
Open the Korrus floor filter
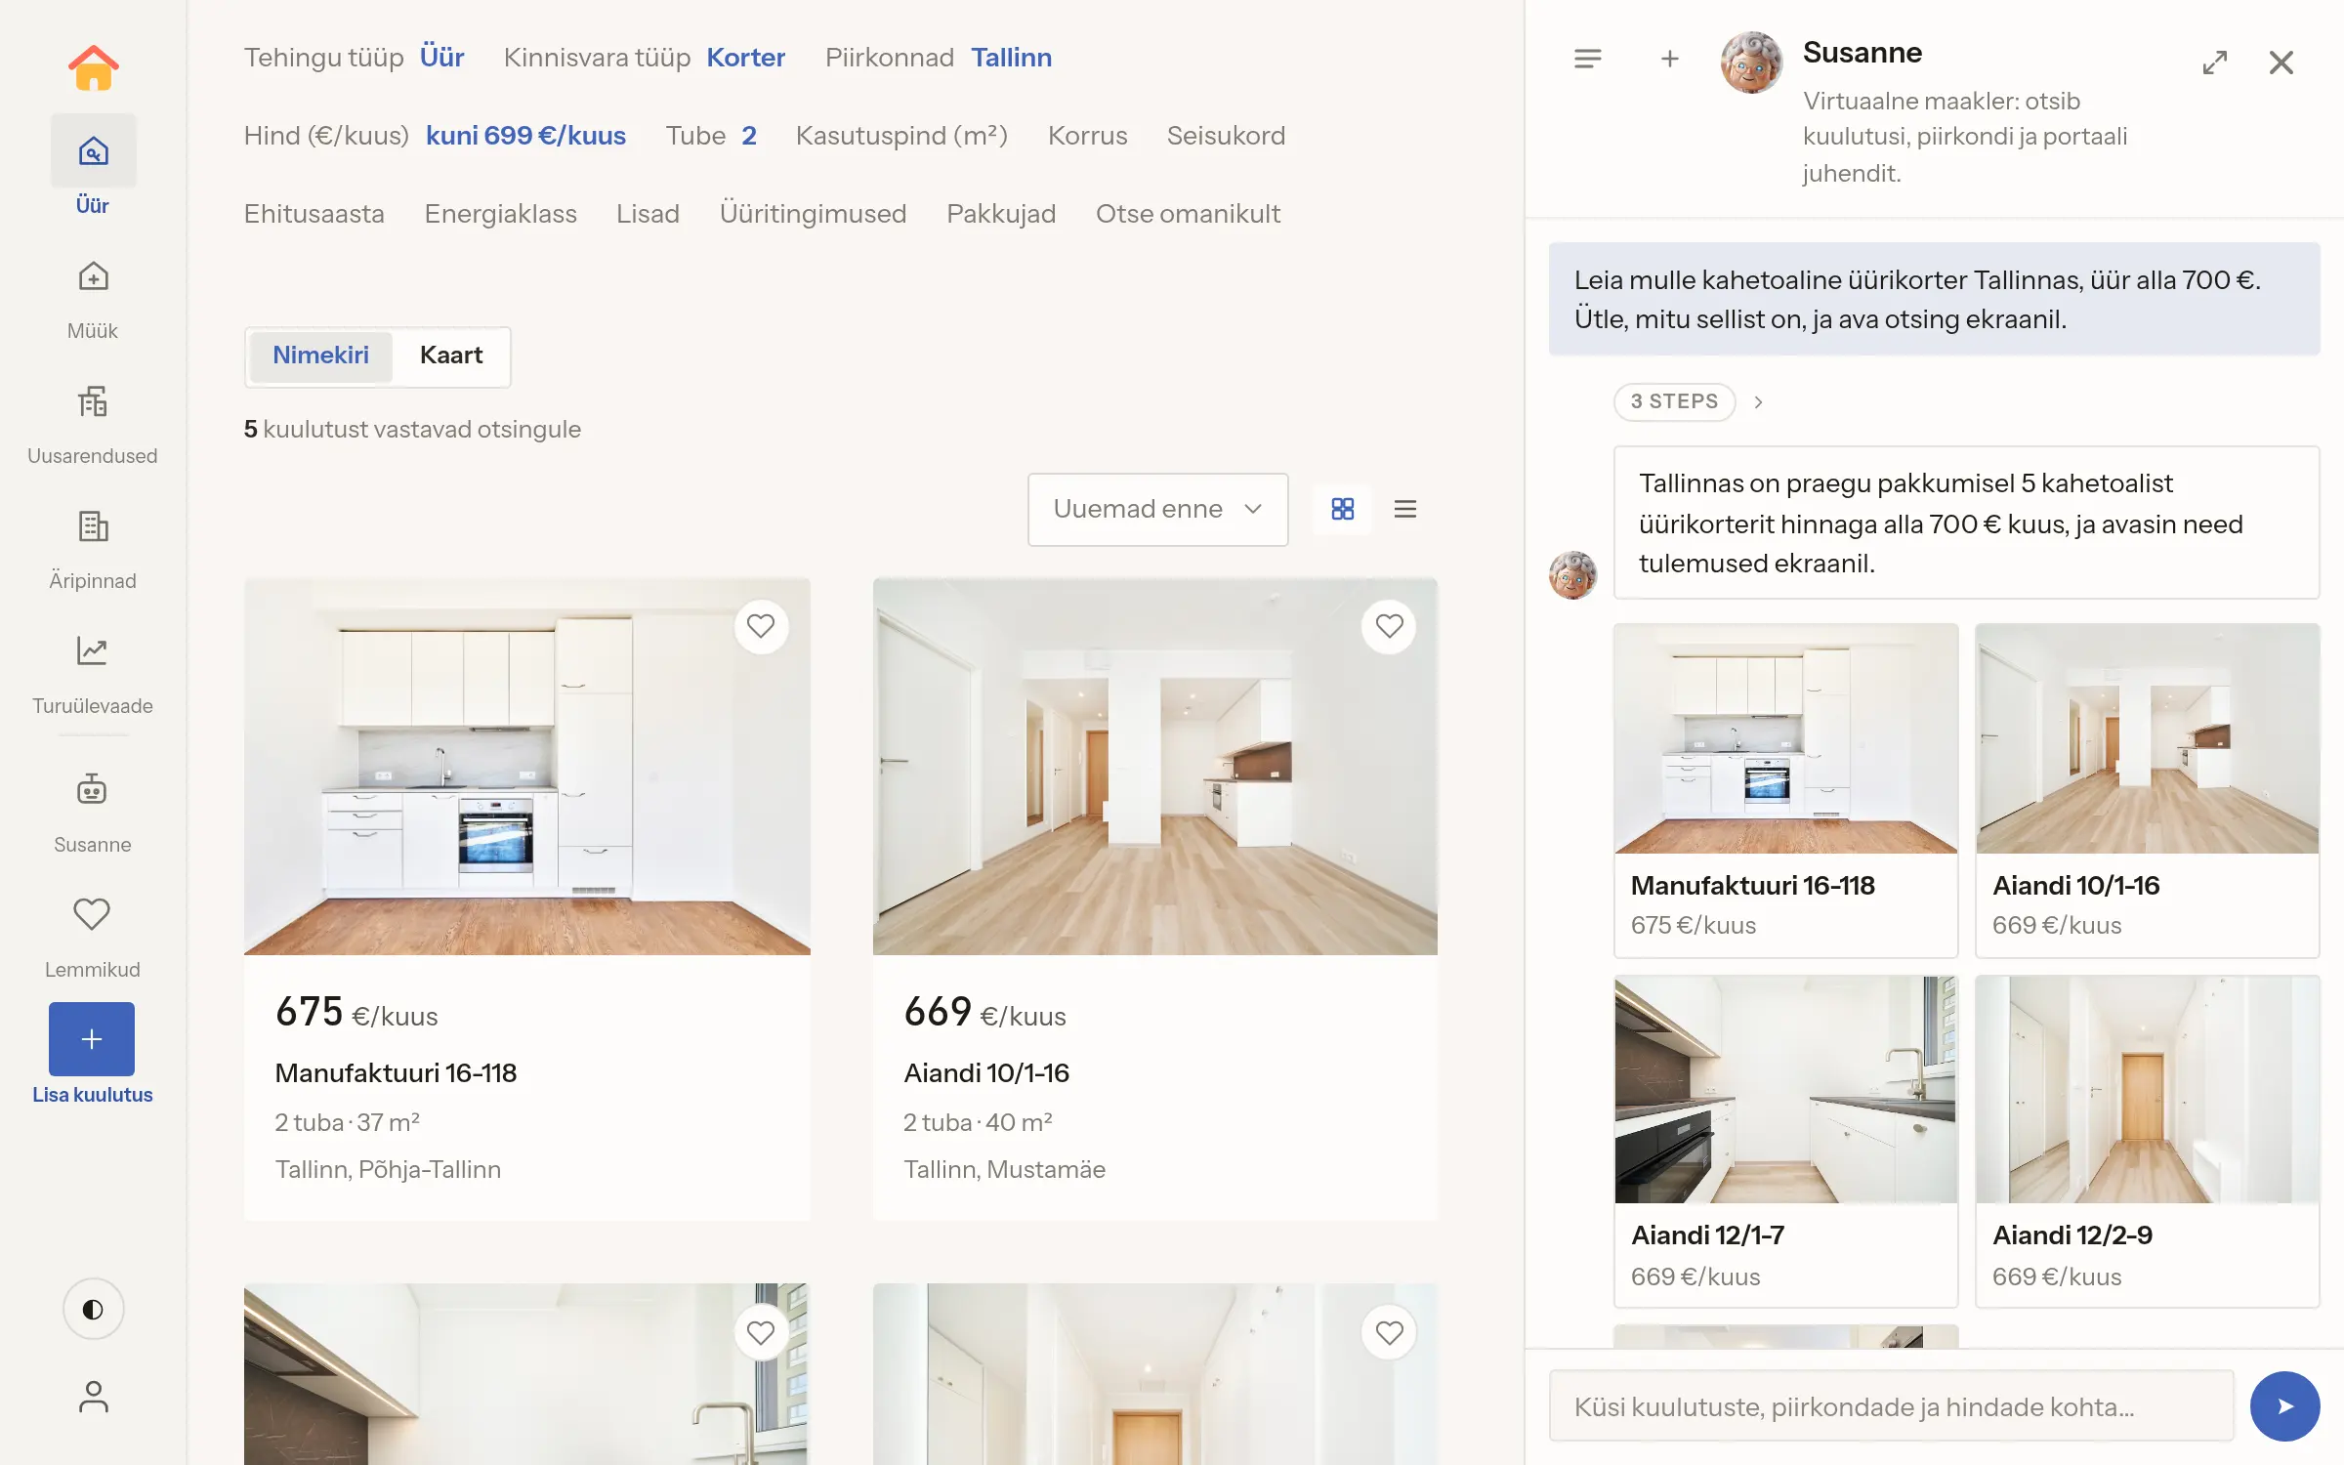coord(1087,136)
